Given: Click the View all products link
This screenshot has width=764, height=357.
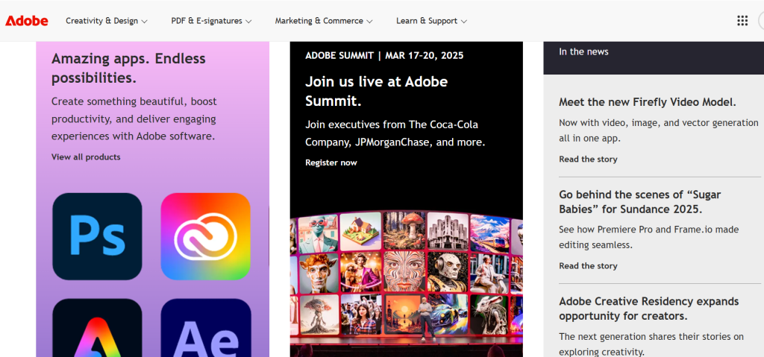Looking at the screenshot, I should point(86,157).
